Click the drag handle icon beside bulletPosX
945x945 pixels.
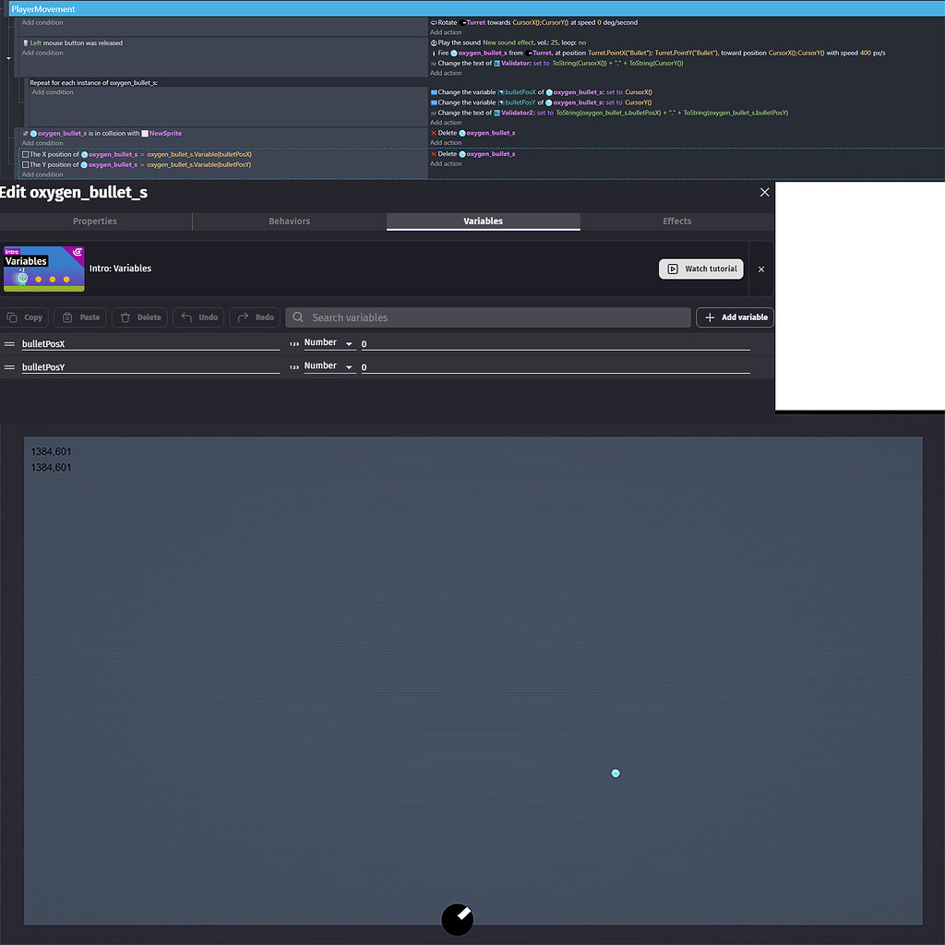9,343
